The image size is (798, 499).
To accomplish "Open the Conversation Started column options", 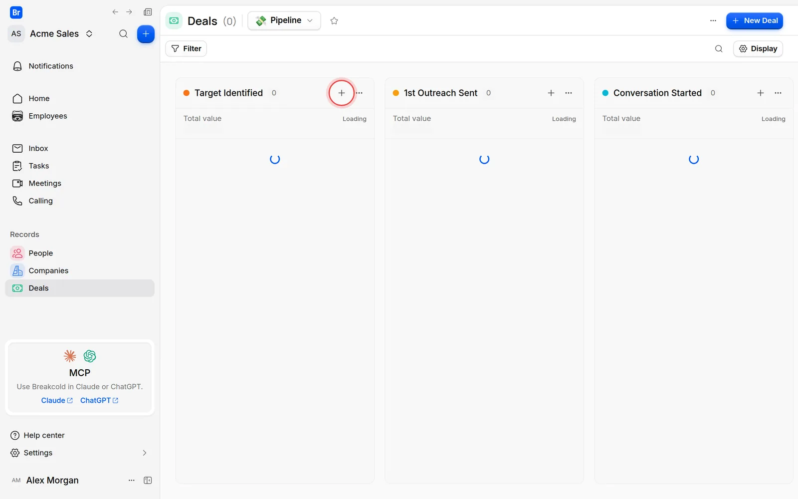I will point(778,93).
